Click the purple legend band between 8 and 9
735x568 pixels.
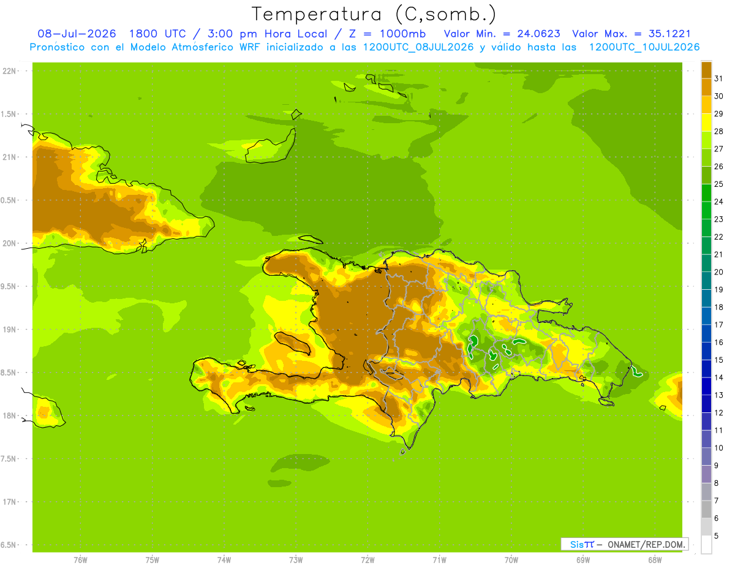coord(706,474)
